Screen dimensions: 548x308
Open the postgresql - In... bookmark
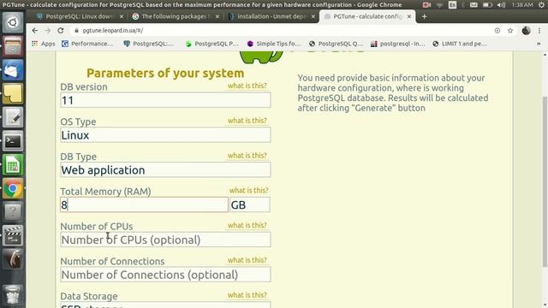397,44
